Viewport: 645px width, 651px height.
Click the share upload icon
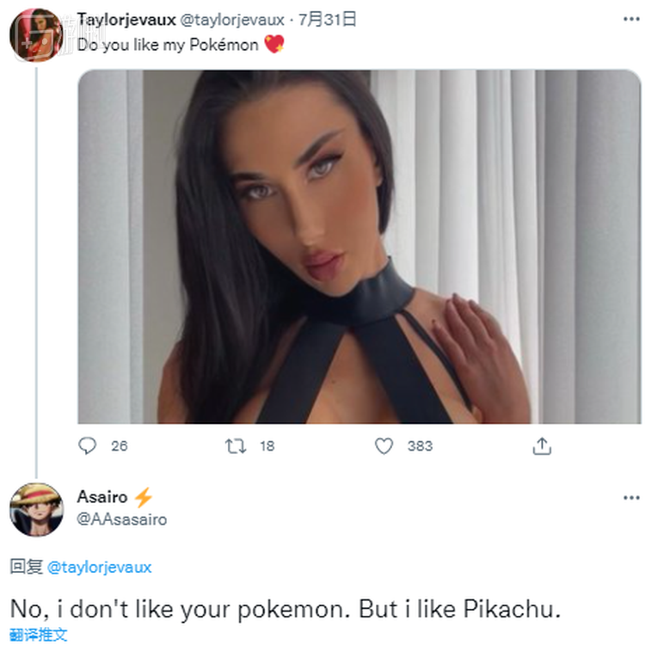(542, 445)
